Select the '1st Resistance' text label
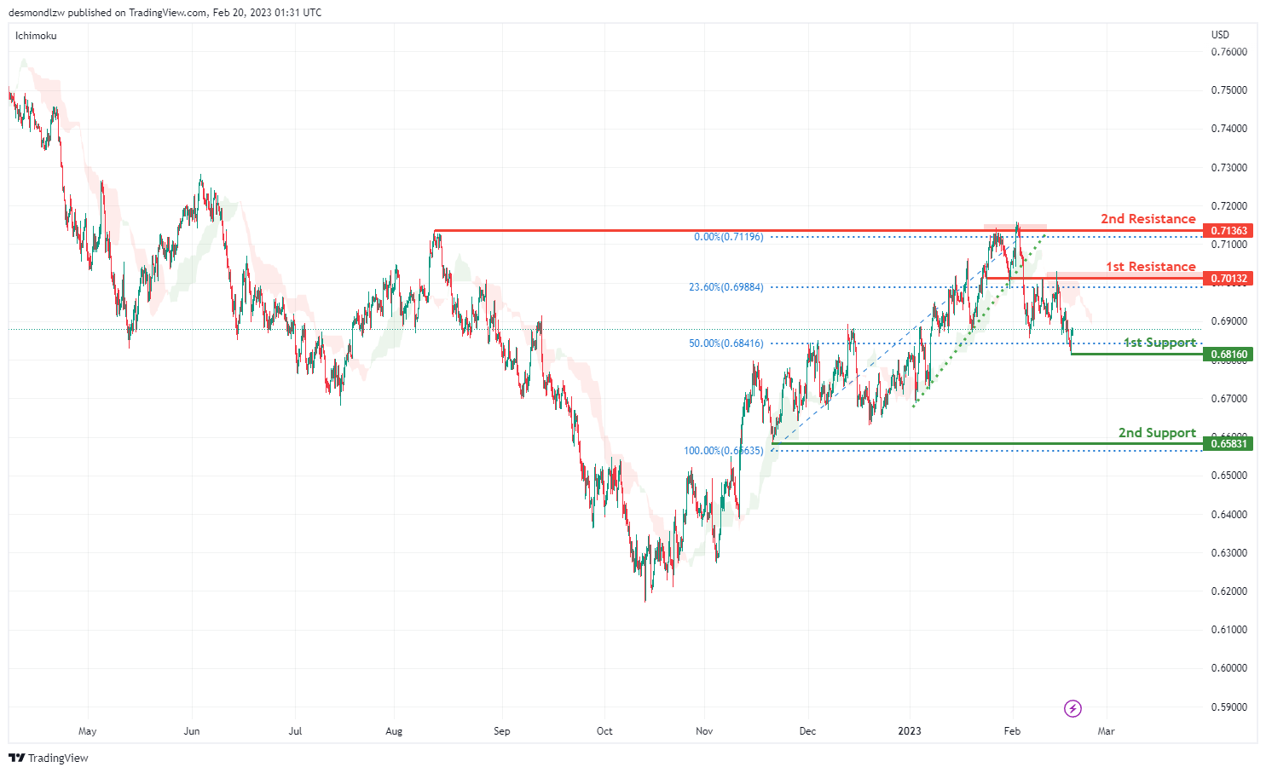This screenshot has height=773, width=1266. click(x=1150, y=267)
